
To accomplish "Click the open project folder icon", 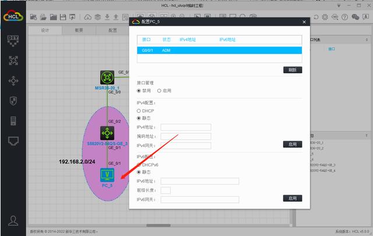I will pyautogui.click(x=43, y=17).
